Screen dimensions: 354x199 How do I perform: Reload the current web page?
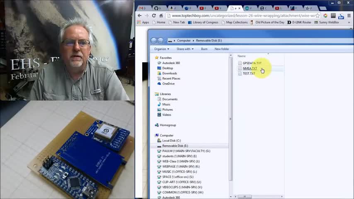[154, 16]
